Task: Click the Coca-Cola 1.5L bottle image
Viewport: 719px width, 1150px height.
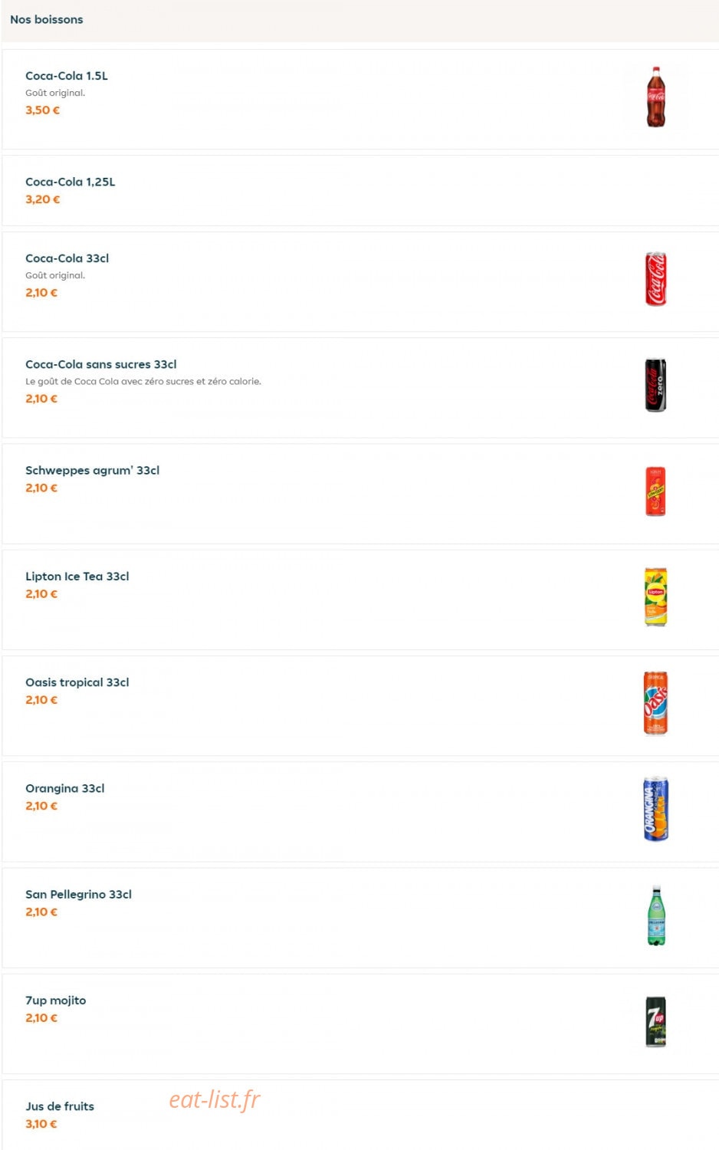Action: click(x=655, y=97)
